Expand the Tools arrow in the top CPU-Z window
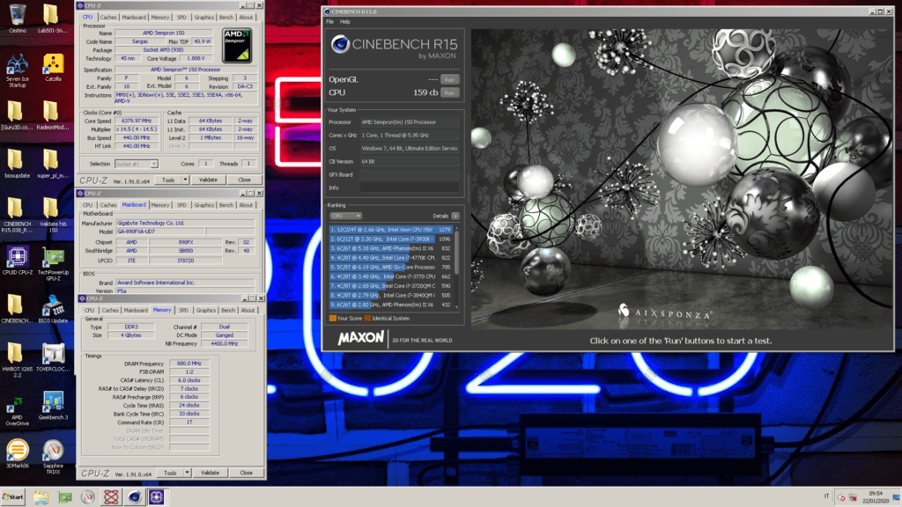The width and height of the screenshot is (902, 507). [185, 180]
